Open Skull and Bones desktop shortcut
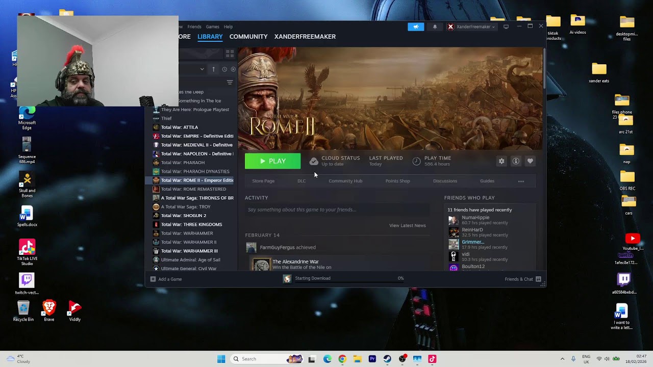The width and height of the screenshot is (653, 367). [x=27, y=185]
